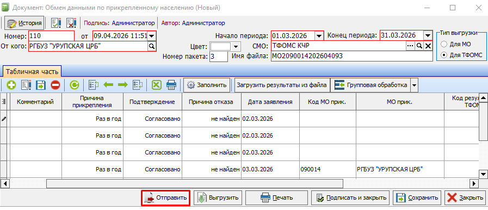Click the edit row pencil-document toolbar icon
Image resolution: width=488 pixels, height=210 pixels.
tap(26, 85)
